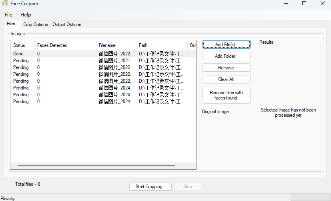The width and height of the screenshot is (331, 201).
Task: Click Remove files with faces found
Action: [x=226, y=95]
